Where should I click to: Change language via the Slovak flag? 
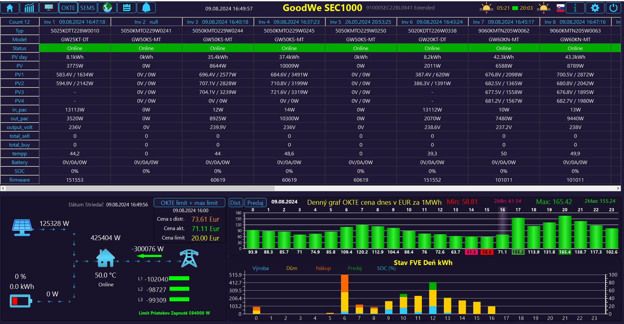(561, 8)
